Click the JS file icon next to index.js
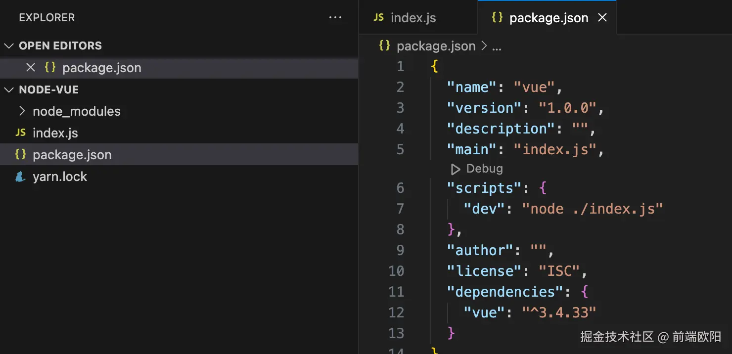 20,133
